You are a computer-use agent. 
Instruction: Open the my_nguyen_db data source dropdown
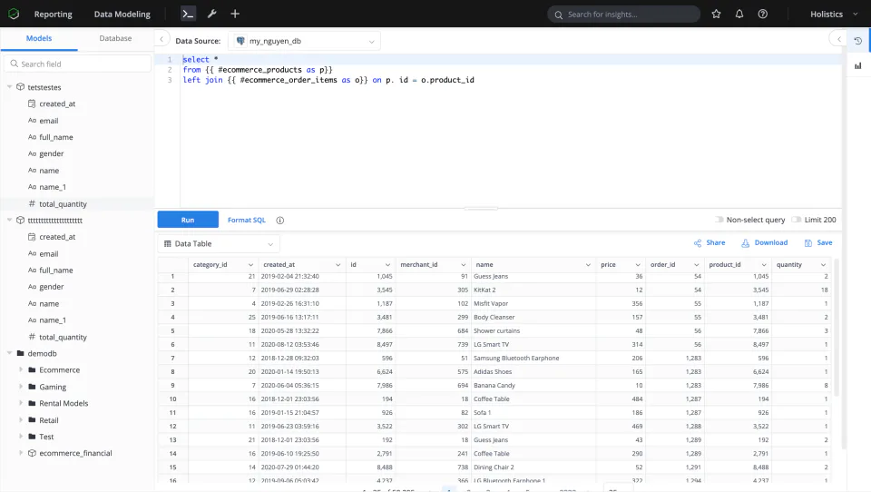tap(305, 41)
